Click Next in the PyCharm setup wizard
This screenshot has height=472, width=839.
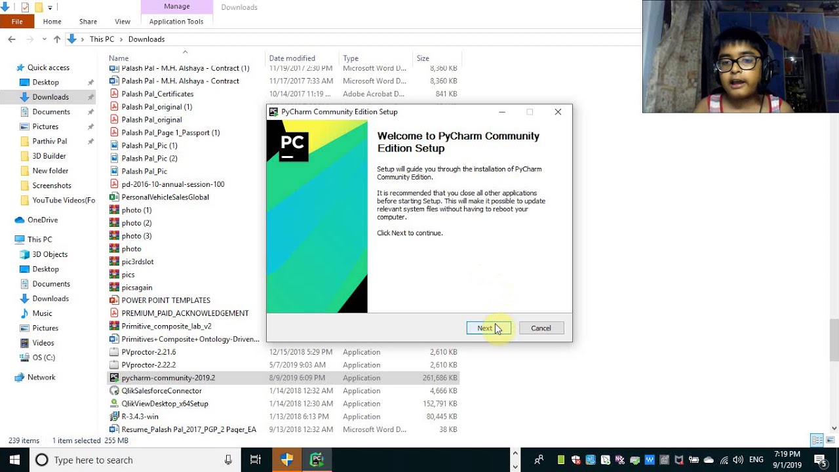click(x=488, y=328)
